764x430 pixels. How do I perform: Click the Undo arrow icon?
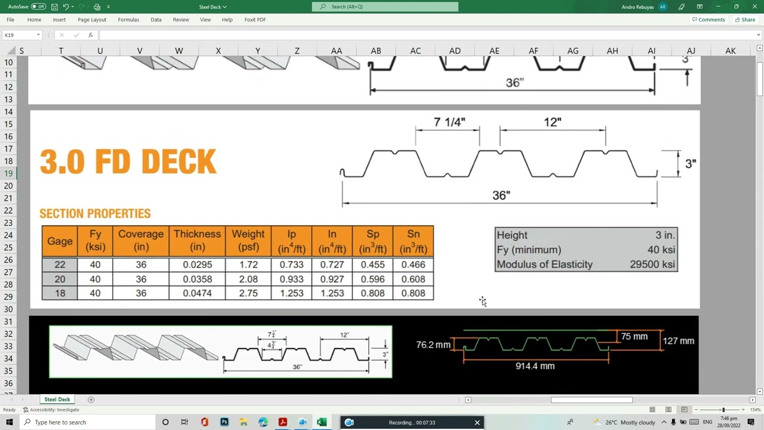pyautogui.click(x=66, y=7)
